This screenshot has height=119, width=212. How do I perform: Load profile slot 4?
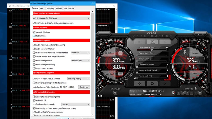(x=191, y=93)
